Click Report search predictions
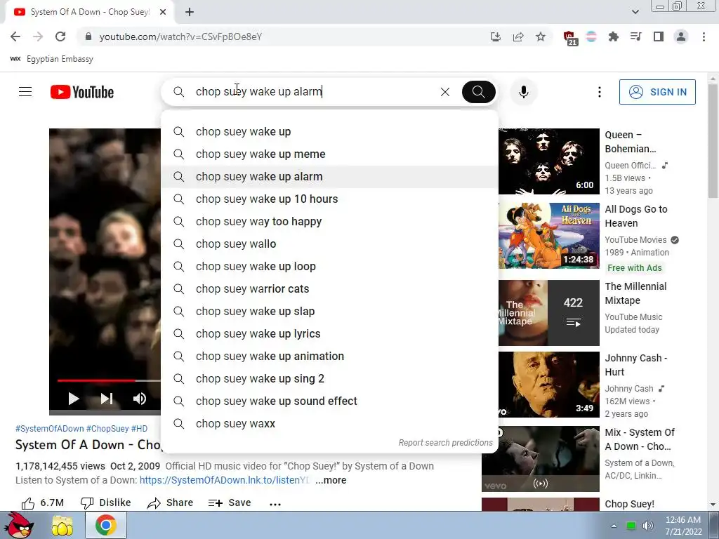Viewport: 719px width, 539px height. 445,443
